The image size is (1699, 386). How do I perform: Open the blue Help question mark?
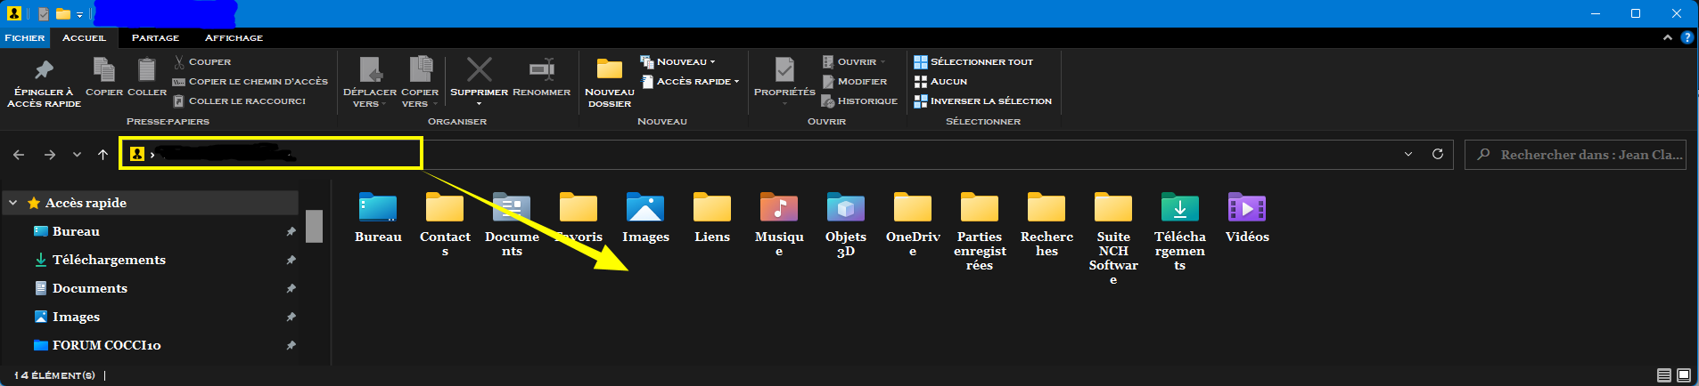point(1687,37)
